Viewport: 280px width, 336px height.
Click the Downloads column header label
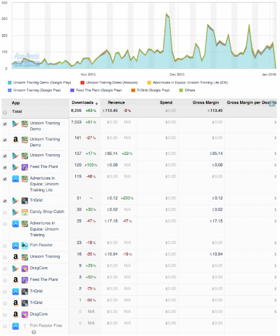[83, 103]
